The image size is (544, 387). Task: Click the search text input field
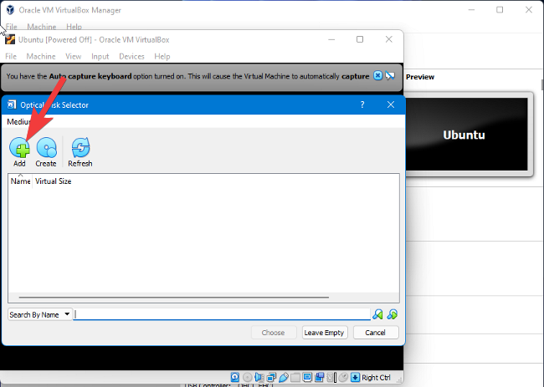click(222, 314)
